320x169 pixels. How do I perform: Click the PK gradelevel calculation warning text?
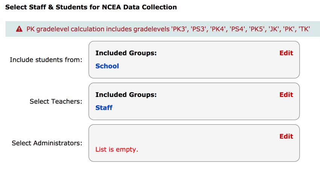pos(168,29)
